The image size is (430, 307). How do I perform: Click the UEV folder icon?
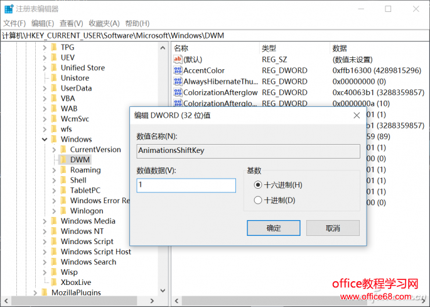click(x=54, y=57)
